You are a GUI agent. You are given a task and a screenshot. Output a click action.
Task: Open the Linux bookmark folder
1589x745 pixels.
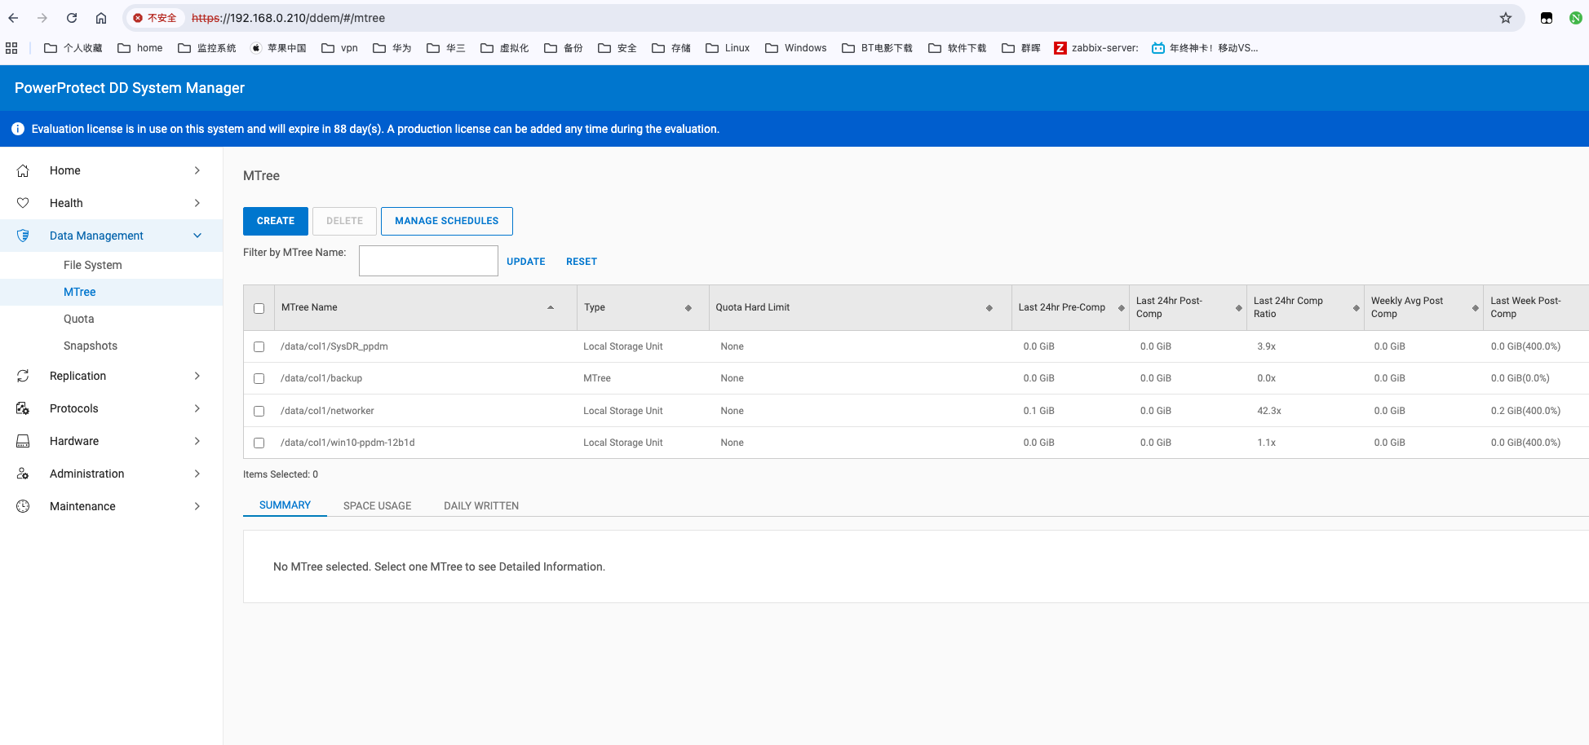tap(728, 48)
